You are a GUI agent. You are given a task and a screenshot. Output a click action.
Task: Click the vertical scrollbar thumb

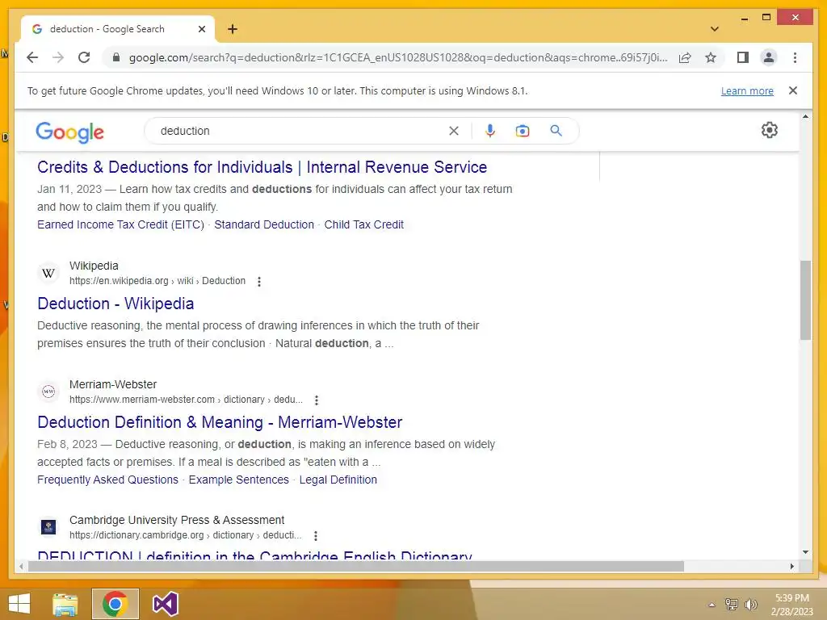(805, 300)
